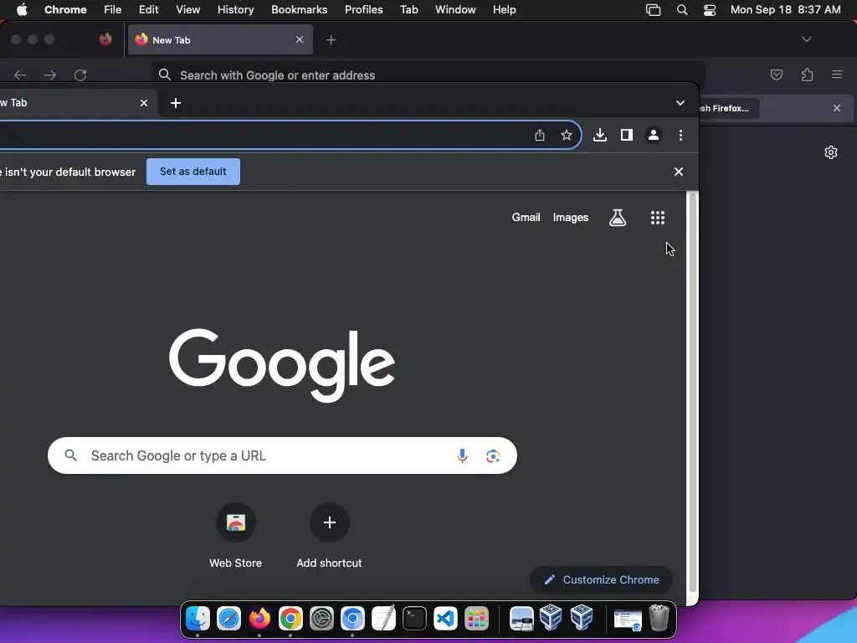Click the Customize Chrome button
The width and height of the screenshot is (857, 643).
click(601, 579)
